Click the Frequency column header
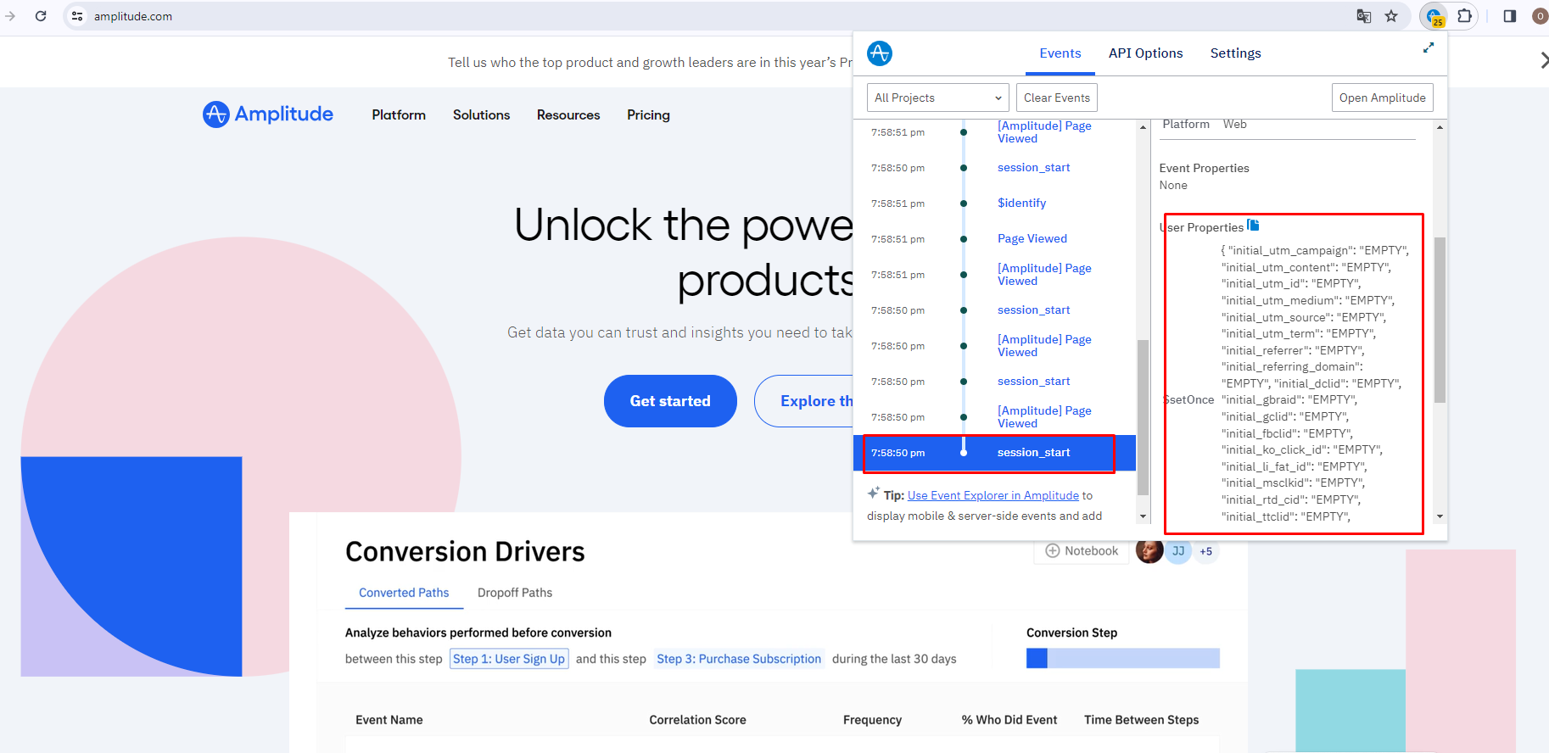1549x753 pixels. point(872,720)
